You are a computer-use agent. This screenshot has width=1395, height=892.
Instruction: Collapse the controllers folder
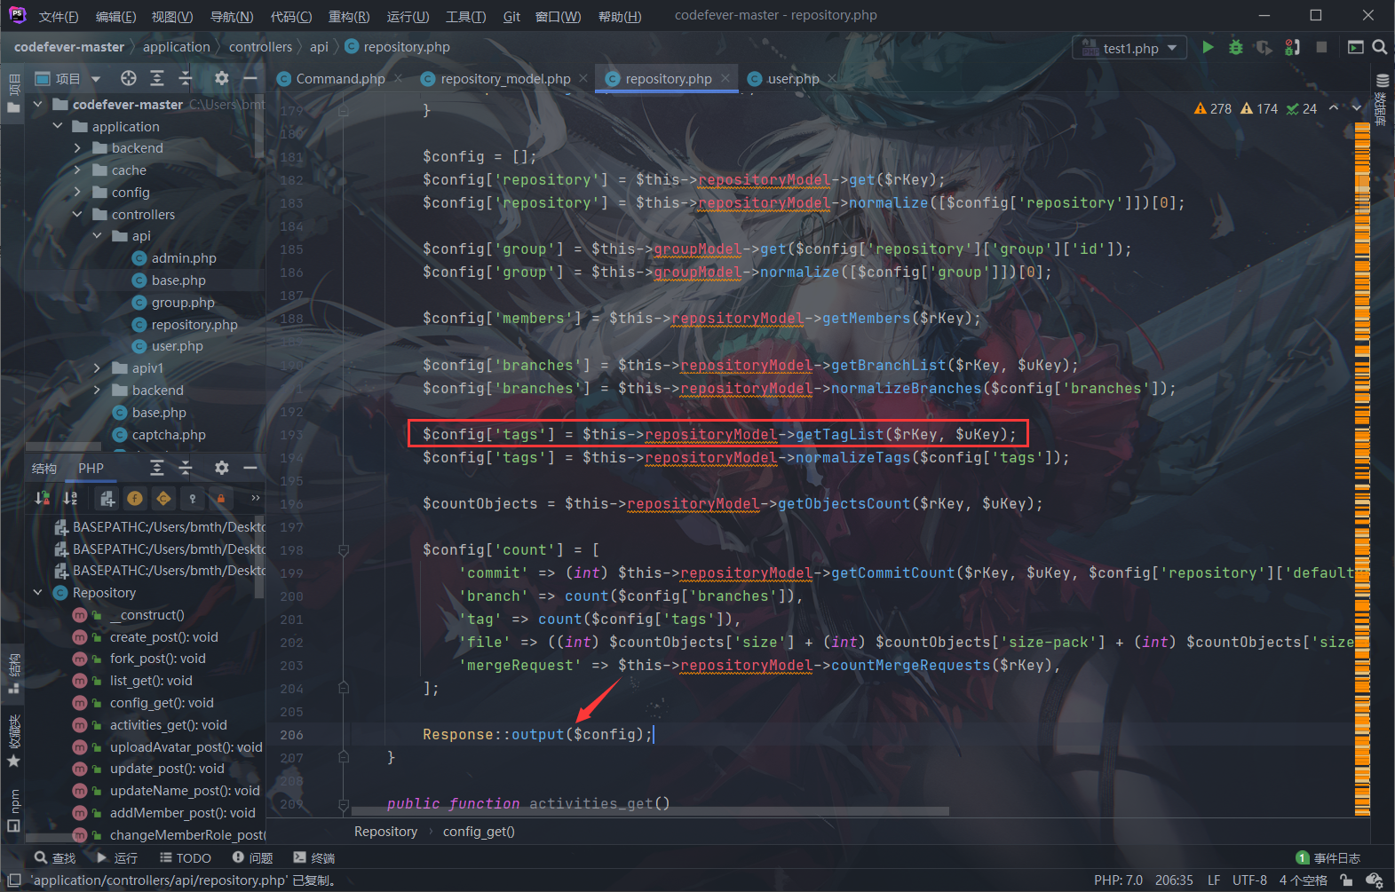tap(77, 214)
